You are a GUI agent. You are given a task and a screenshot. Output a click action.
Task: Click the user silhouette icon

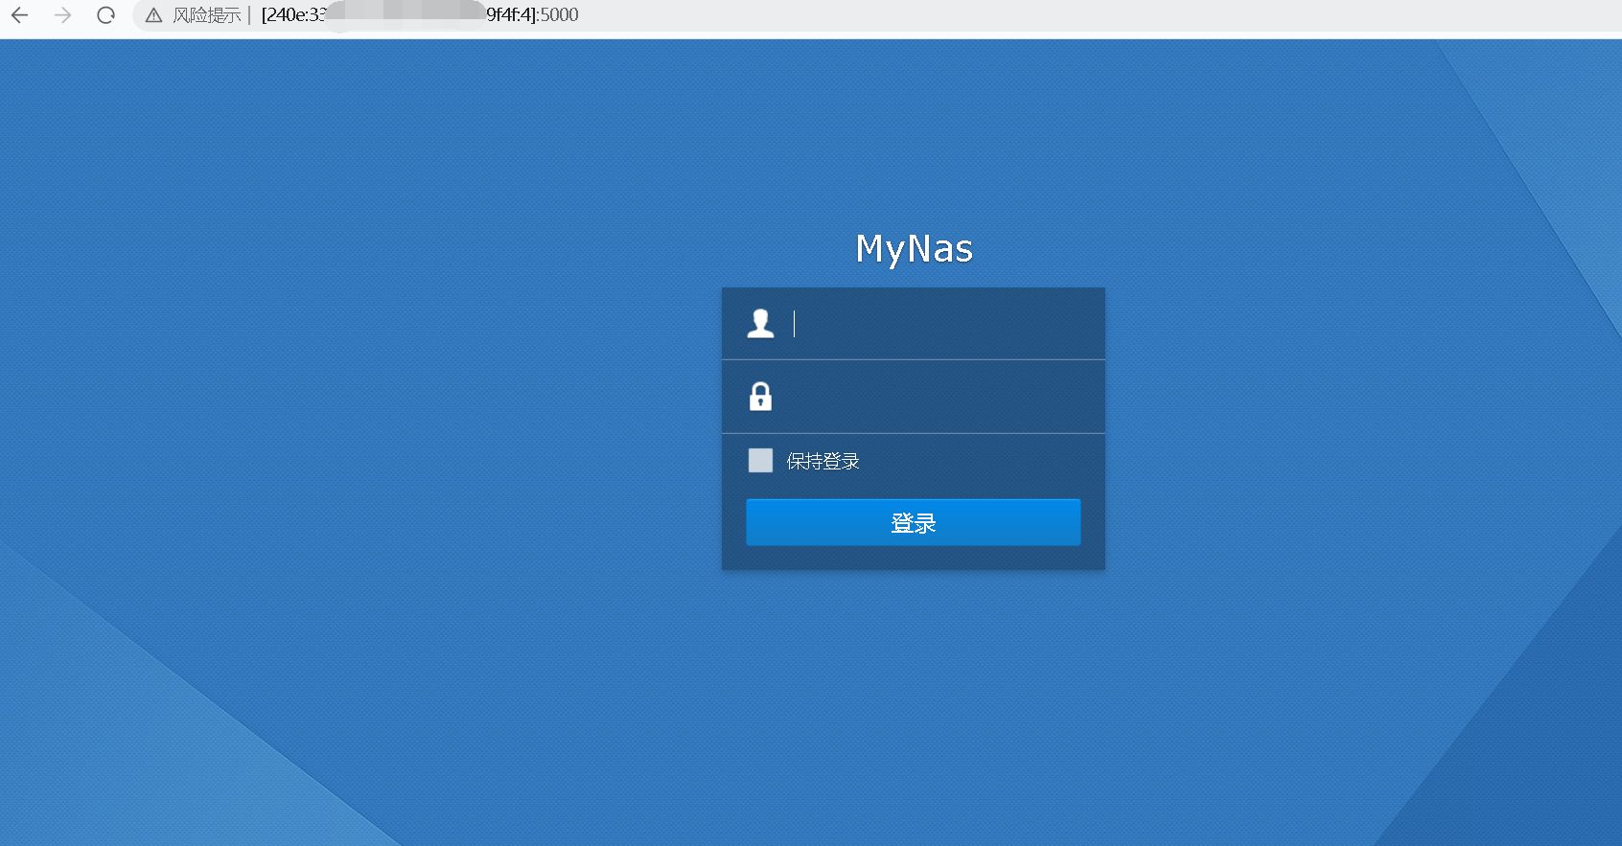pyautogui.click(x=760, y=324)
